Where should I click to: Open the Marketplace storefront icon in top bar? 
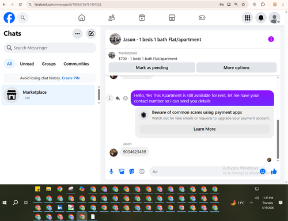pyautogui.click(x=172, y=18)
